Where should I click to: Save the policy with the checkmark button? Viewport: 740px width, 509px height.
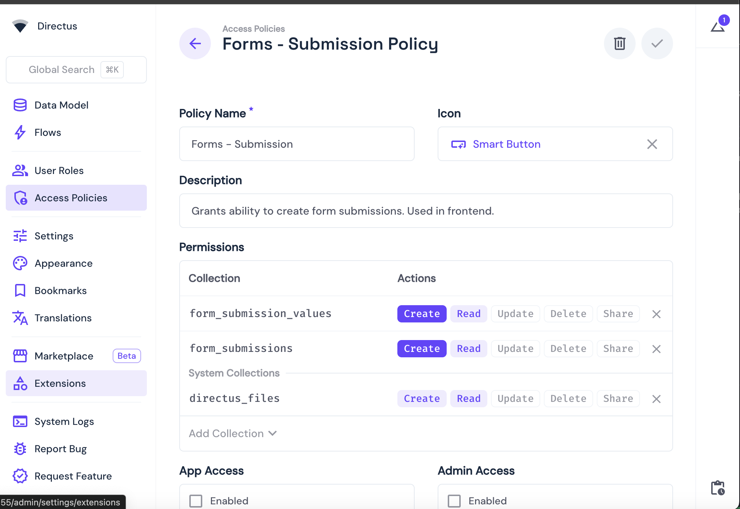pos(656,43)
